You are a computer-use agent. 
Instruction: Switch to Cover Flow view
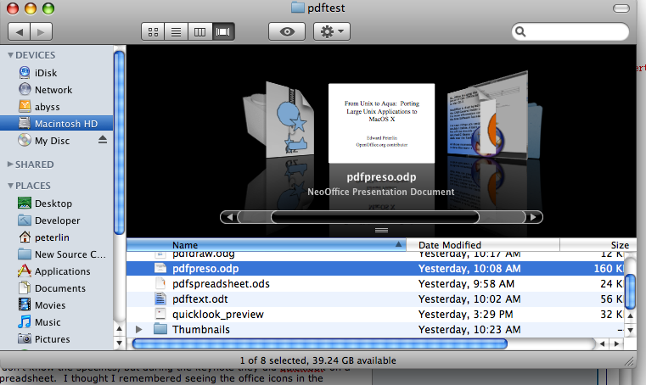pyautogui.click(x=223, y=31)
